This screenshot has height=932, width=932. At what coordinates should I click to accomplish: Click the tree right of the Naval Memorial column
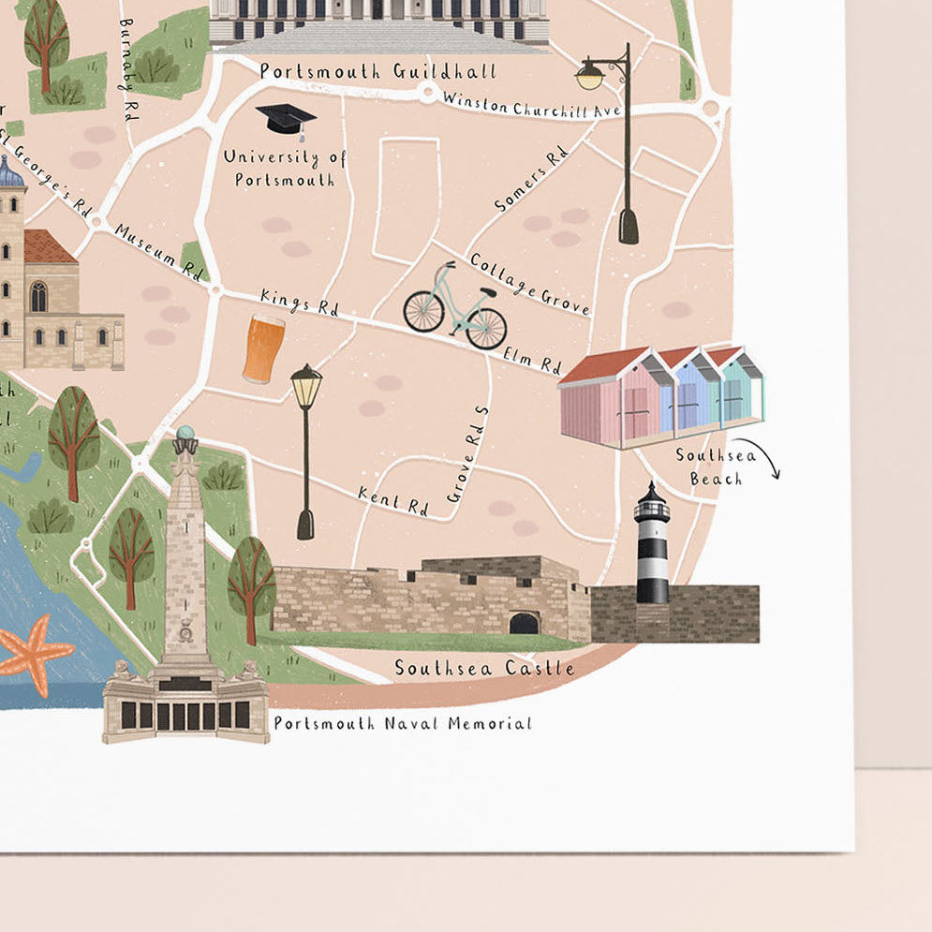(x=251, y=589)
